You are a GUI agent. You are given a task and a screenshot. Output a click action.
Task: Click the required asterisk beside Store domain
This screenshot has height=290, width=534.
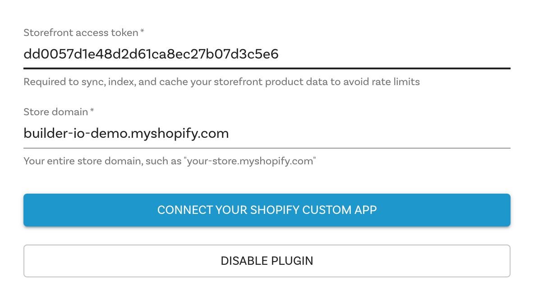pyautogui.click(x=92, y=111)
